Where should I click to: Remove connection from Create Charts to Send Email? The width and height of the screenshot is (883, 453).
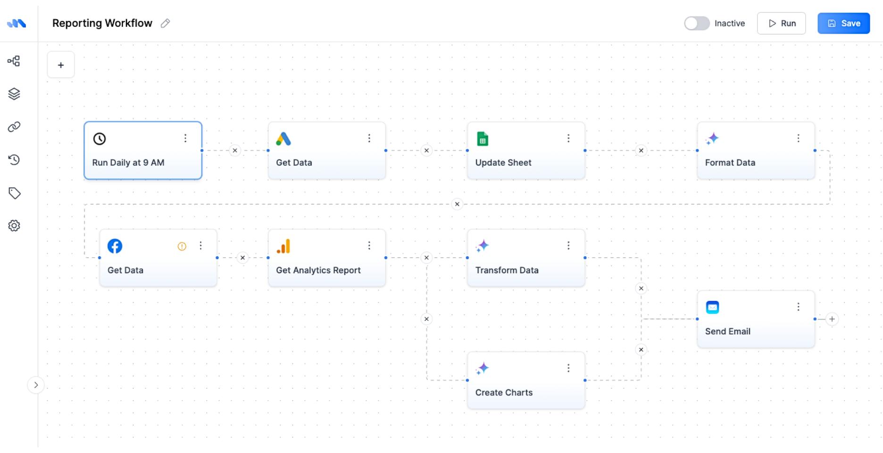tap(641, 350)
